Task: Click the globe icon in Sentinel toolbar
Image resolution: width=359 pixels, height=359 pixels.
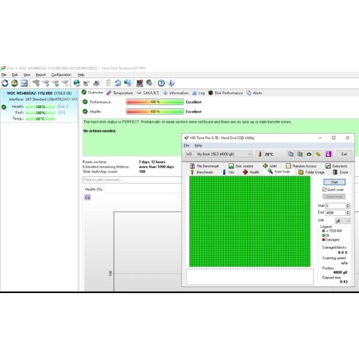Action: click(77, 83)
